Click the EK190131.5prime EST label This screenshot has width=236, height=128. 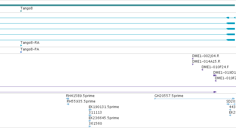pyautogui.click(x=104, y=107)
